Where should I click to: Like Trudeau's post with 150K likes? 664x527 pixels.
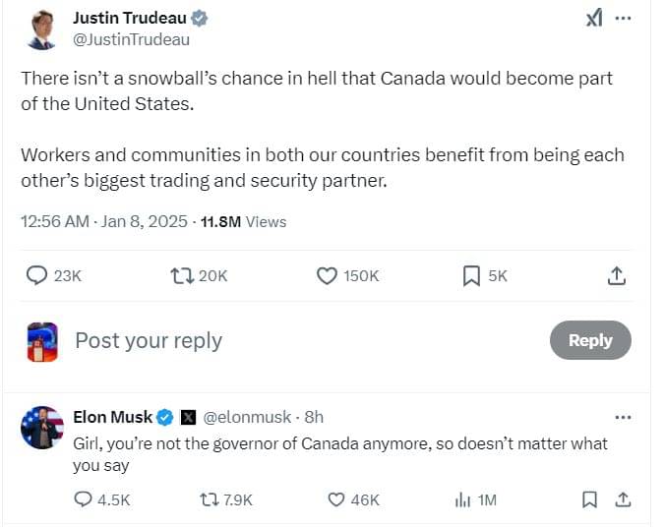click(x=328, y=275)
